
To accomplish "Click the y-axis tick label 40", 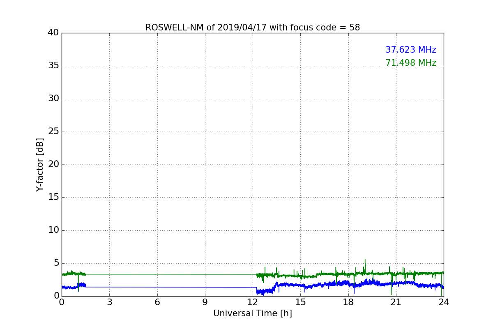I will click(53, 33).
